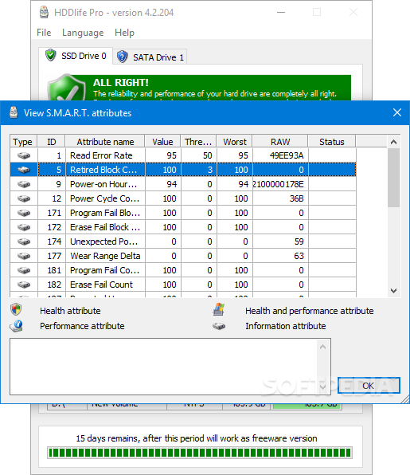This screenshot has height=475, width=410.
Task: Confirm the dialog with the OK button
Action: (369, 386)
